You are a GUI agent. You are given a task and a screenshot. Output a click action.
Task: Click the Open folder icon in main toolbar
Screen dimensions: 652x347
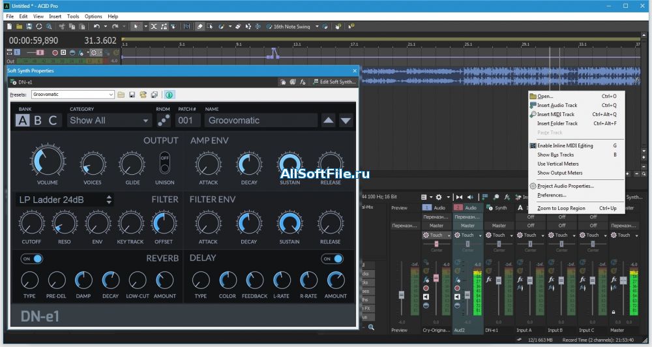click(19, 26)
